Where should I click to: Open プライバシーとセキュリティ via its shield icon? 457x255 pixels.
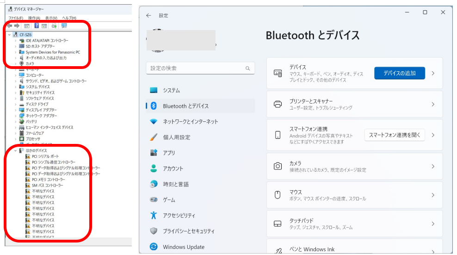154,231
